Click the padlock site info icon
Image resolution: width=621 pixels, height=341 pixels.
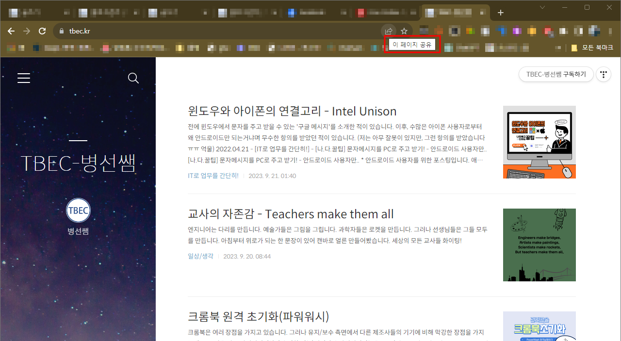point(61,31)
